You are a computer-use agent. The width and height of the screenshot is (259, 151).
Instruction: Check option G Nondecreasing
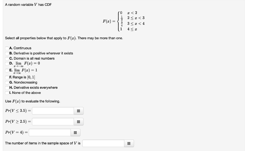[x=7, y=82]
